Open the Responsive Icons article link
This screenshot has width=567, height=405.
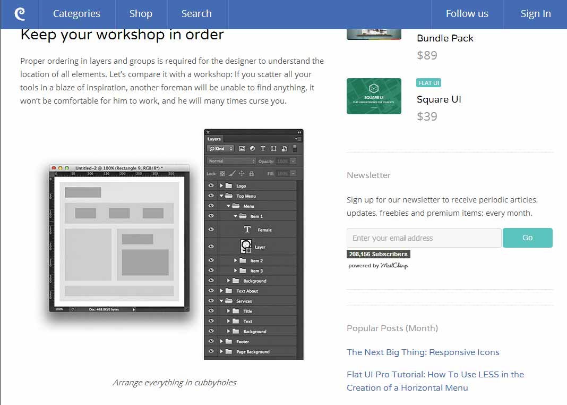pyautogui.click(x=423, y=352)
